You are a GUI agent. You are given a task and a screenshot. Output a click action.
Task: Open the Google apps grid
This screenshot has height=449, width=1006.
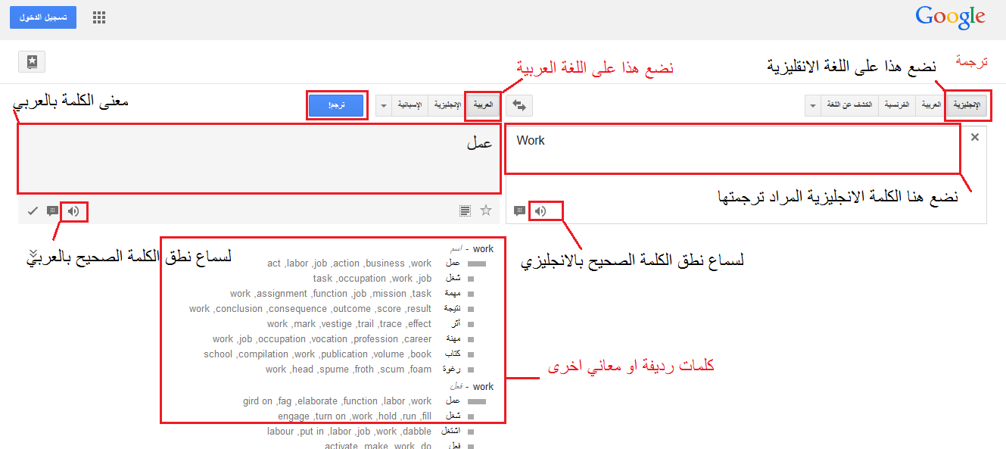(99, 17)
